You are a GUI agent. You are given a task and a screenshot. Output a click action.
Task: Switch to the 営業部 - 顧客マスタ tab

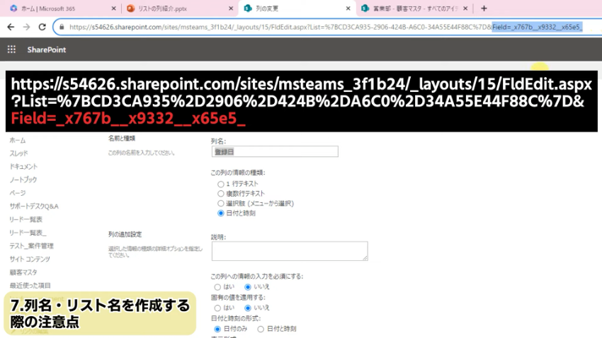pyautogui.click(x=411, y=8)
